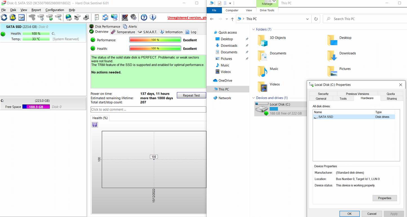Switch to the General tab in Properties
This screenshot has height=217, width=407.
pyautogui.click(x=321, y=98)
